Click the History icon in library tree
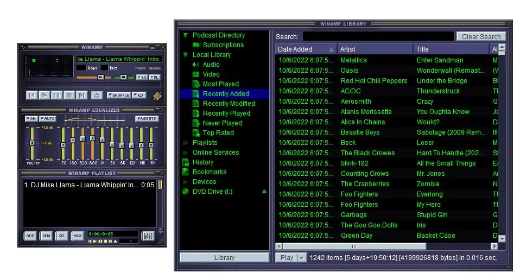The image size is (520, 279). [186, 162]
